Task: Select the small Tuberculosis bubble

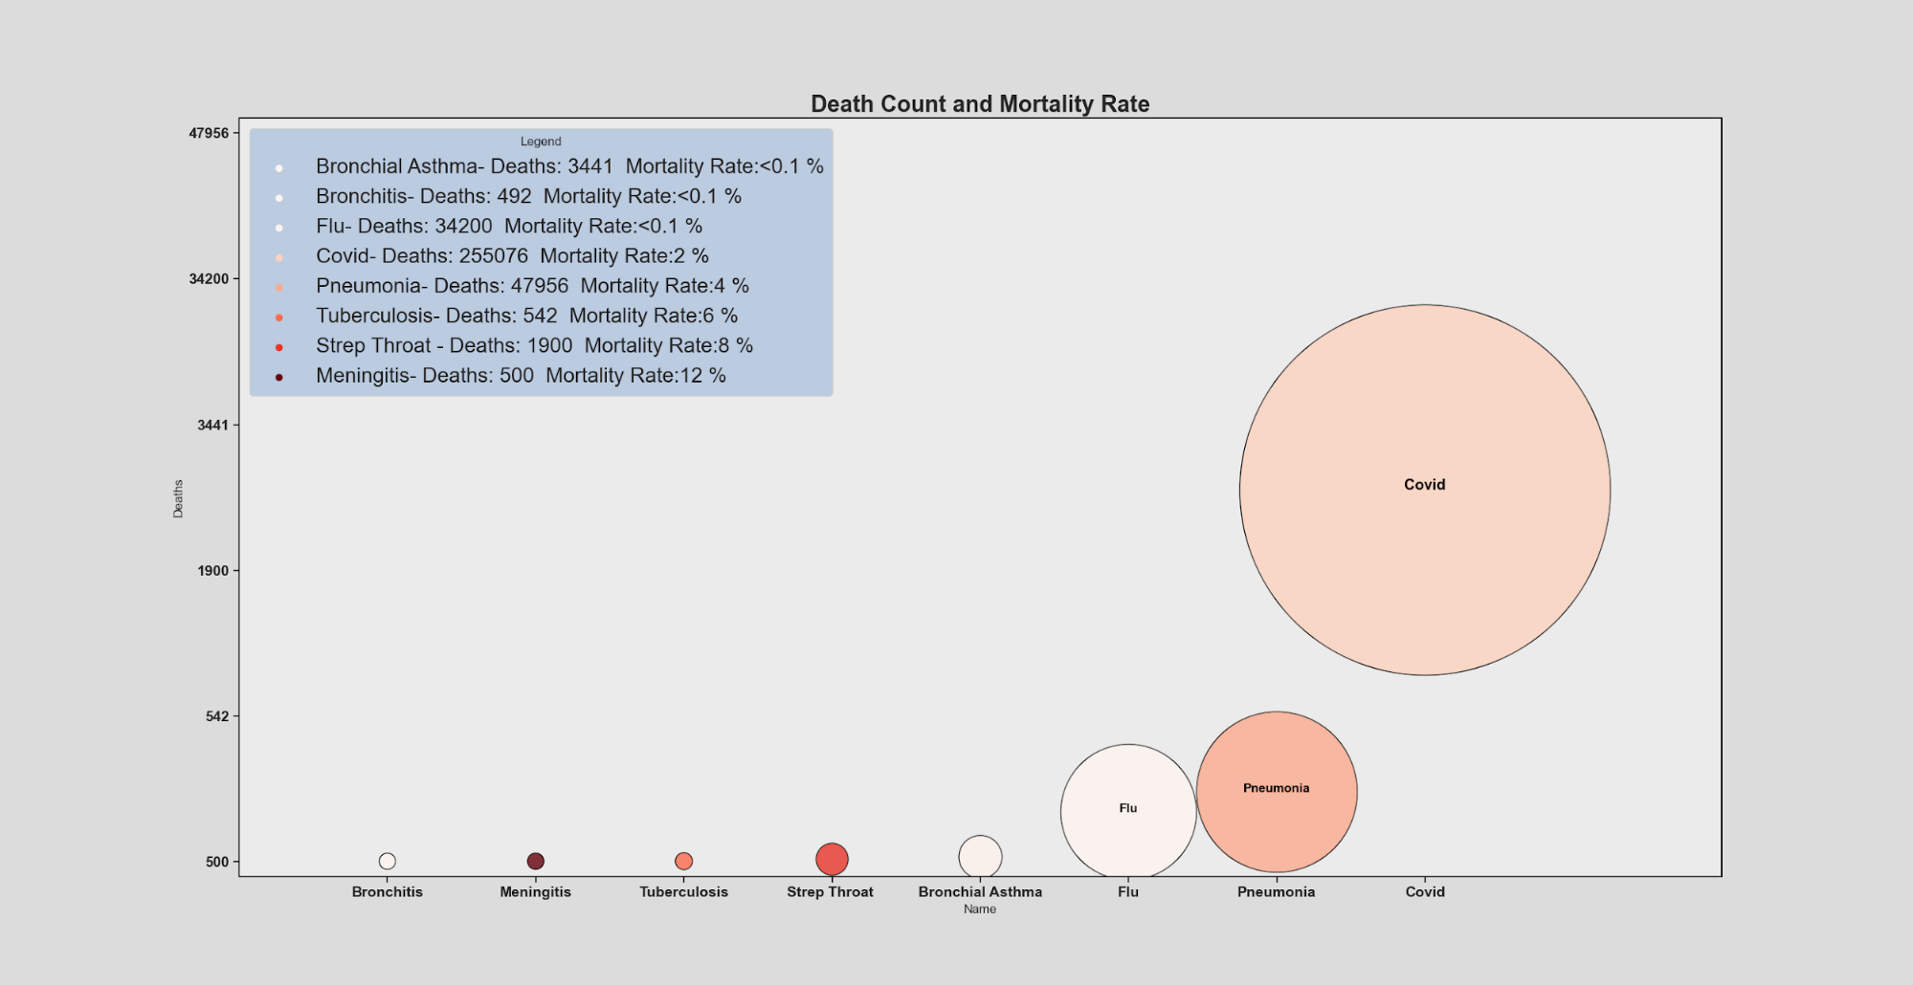Action: pos(683,861)
